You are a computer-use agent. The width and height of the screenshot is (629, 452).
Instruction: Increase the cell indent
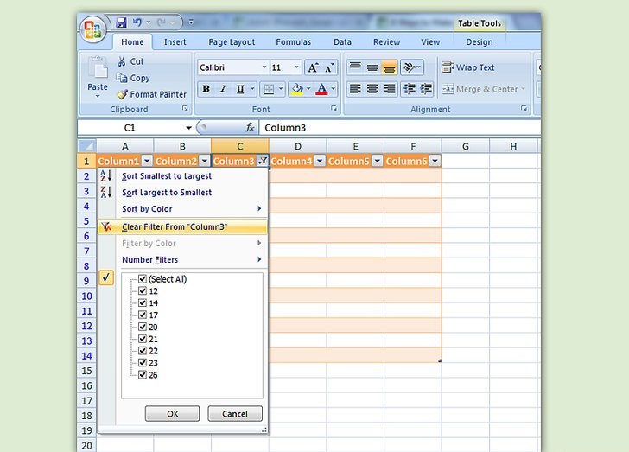[426, 88]
